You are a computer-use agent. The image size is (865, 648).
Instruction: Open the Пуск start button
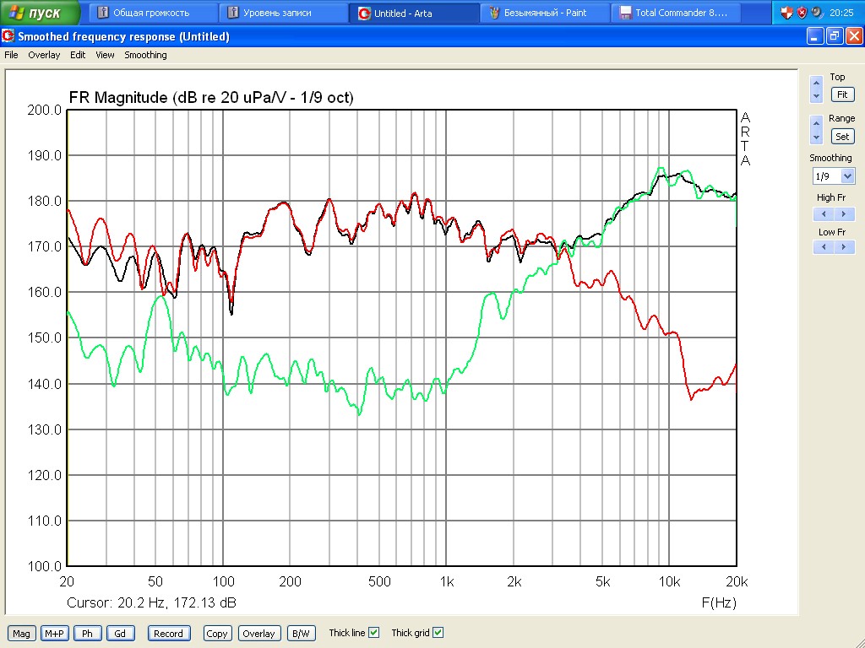click(x=39, y=13)
